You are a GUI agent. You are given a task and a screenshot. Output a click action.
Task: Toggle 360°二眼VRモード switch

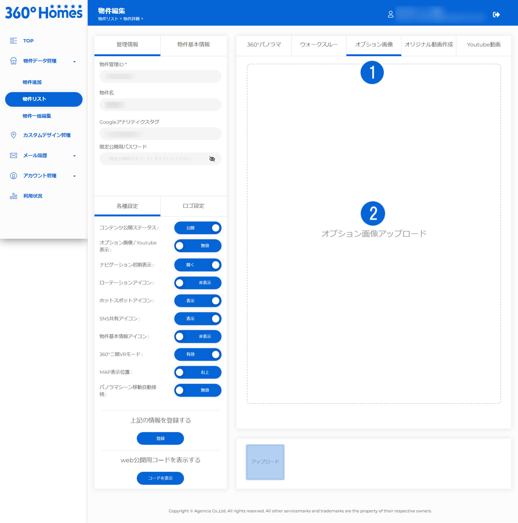pyautogui.click(x=198, y=354)
